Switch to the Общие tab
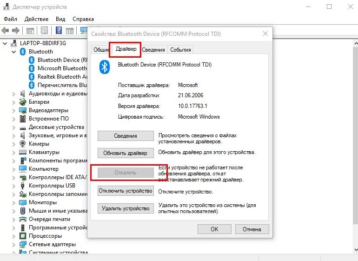The width and height of the screenshot is (358, 261). [101, 50]
